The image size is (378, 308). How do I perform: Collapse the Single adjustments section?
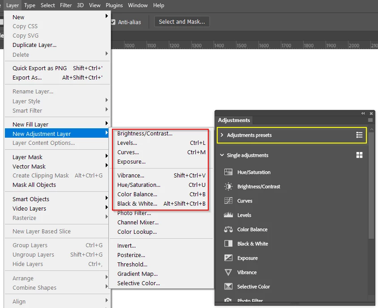(222, 155)
